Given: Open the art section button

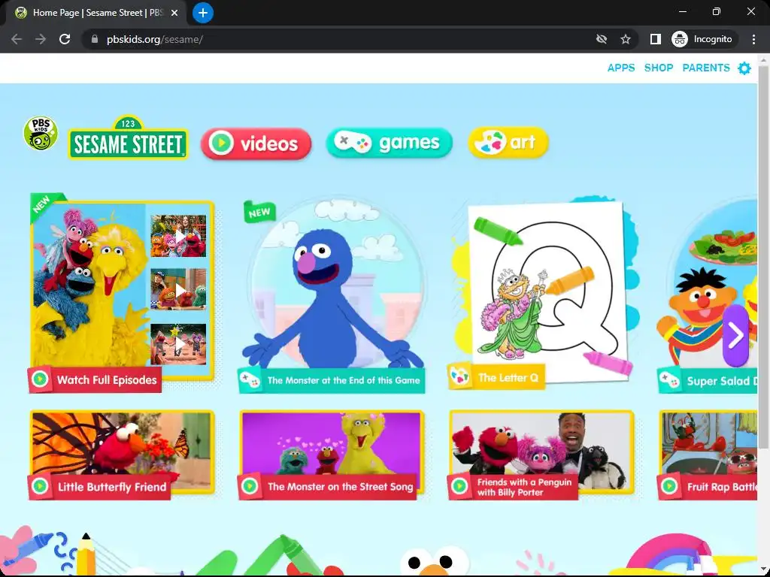Looking at the screenshot, I should click(508, 142).
